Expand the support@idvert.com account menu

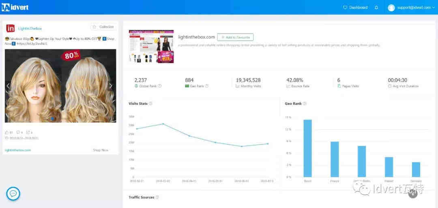[x=416, y=8]
